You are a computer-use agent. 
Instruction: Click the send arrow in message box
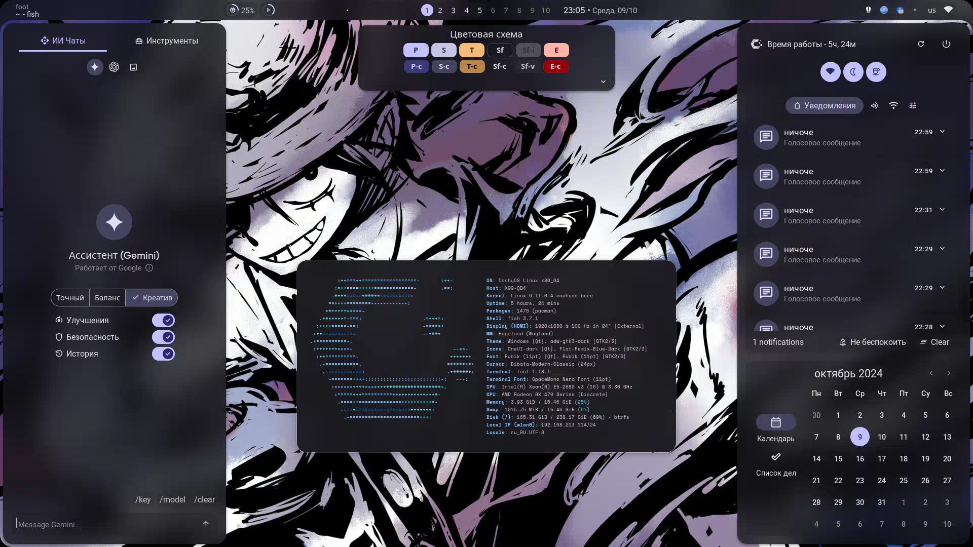[206, 524]
